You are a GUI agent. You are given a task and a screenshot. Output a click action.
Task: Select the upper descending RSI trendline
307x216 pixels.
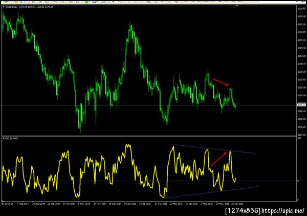pyautogui.click(x=215, y=149)
